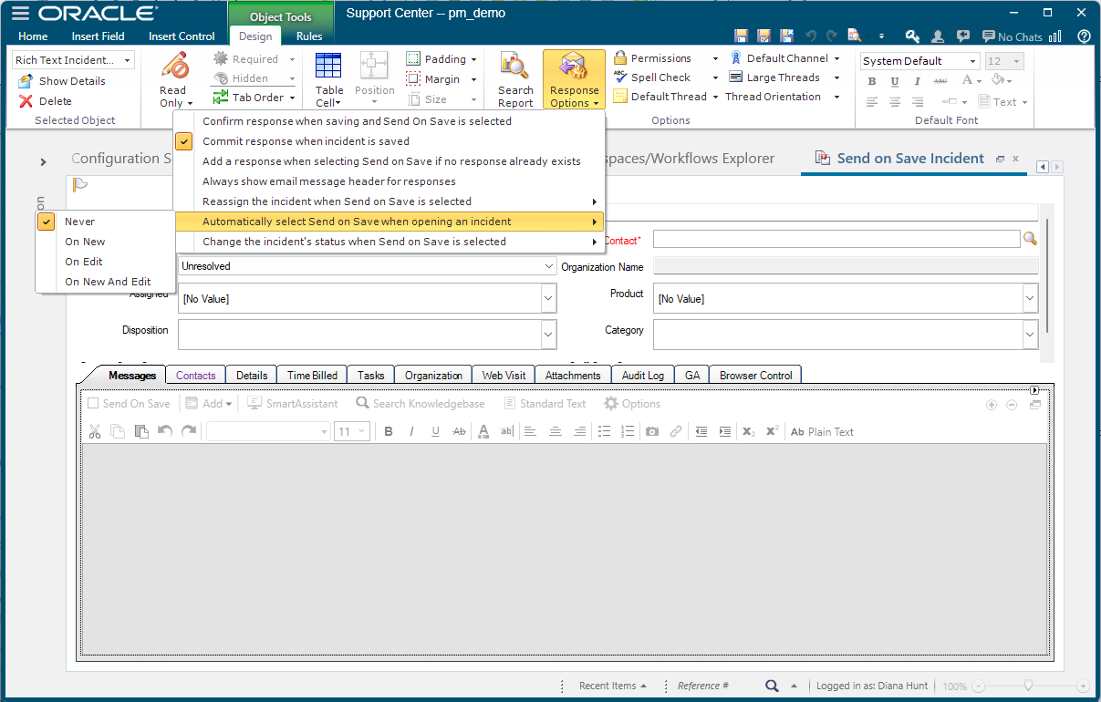Image resolution: width=1101 pixels, height=702 pixels.
Task: Switch to the Home ribbon tab
Action: pos(33,36)
